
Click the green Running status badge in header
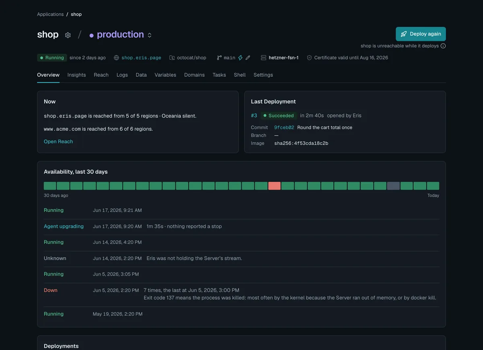pyautogui.click(x=52, y=58)
